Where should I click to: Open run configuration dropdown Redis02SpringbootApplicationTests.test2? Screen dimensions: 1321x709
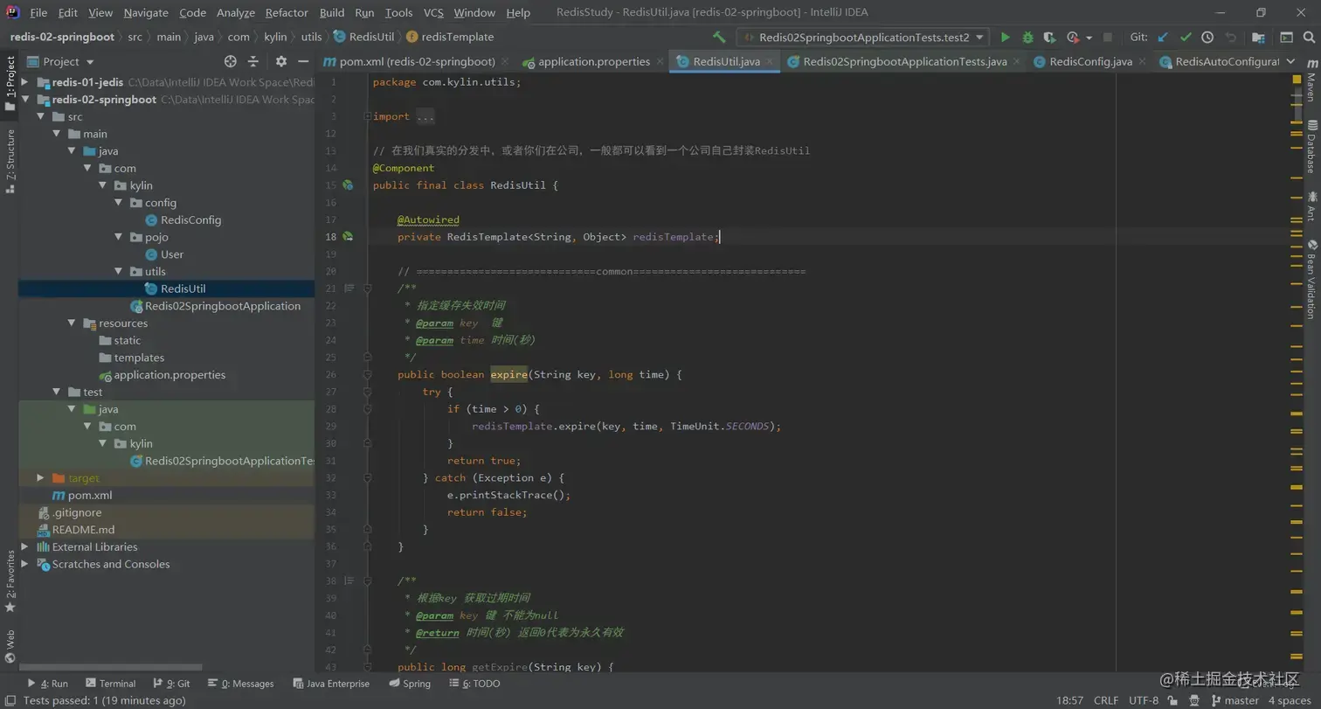863,38
